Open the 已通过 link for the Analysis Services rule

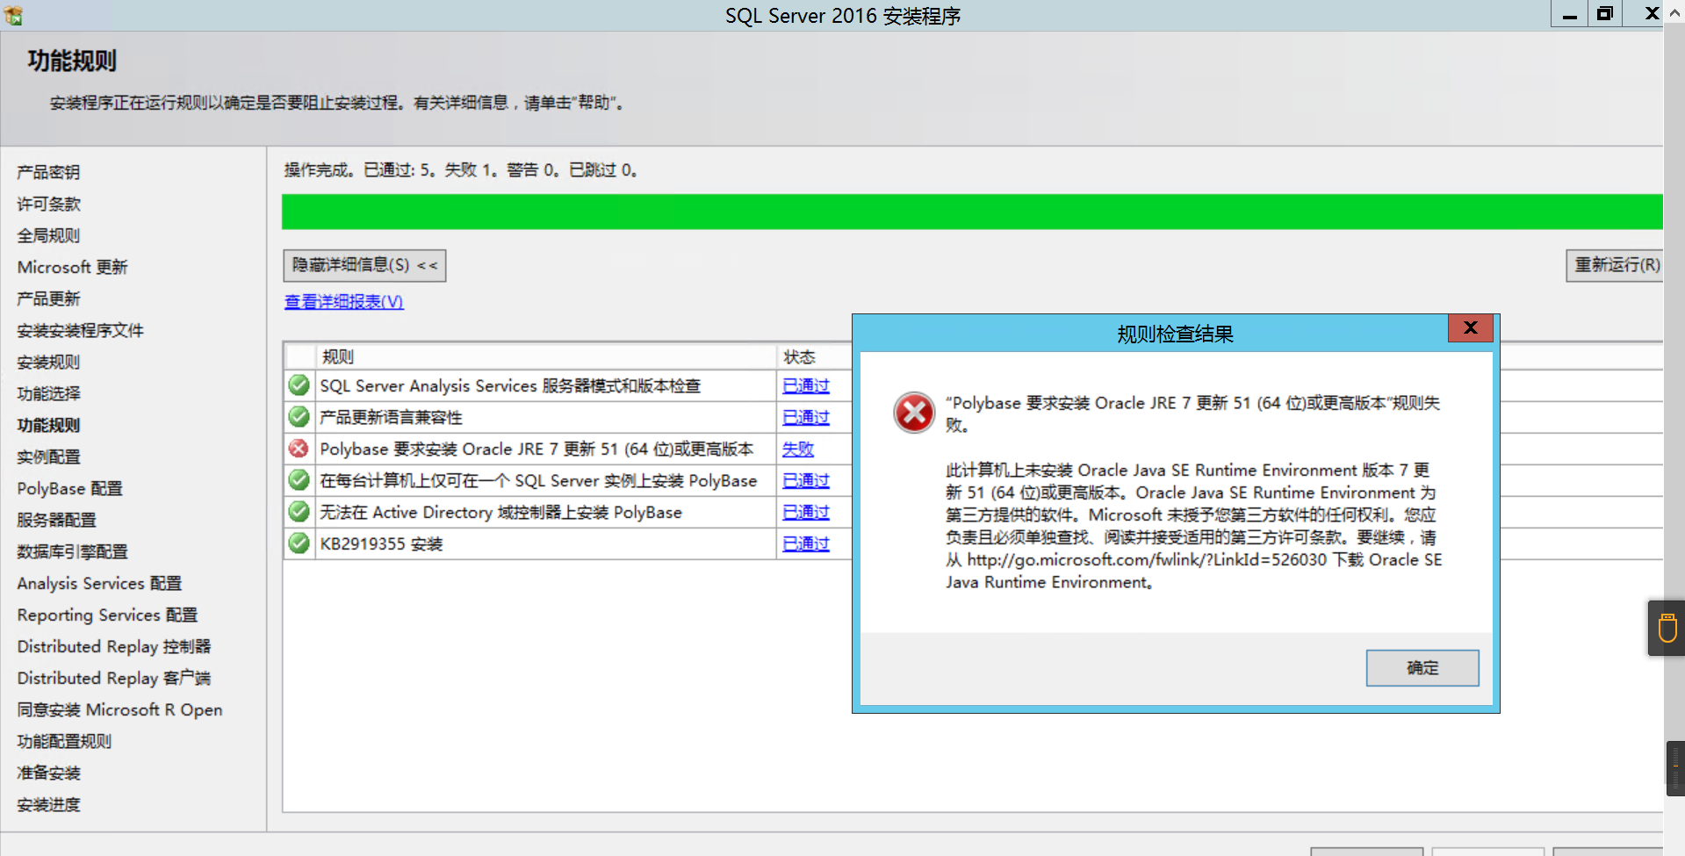[806, 385]
